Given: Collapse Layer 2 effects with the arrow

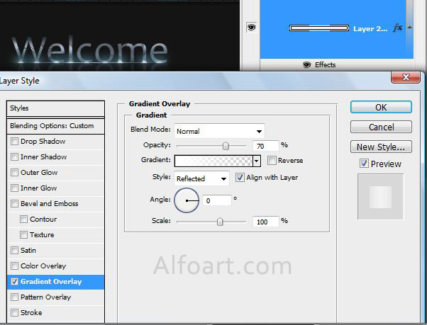Looking at the screenshot, I should point(409,27).
